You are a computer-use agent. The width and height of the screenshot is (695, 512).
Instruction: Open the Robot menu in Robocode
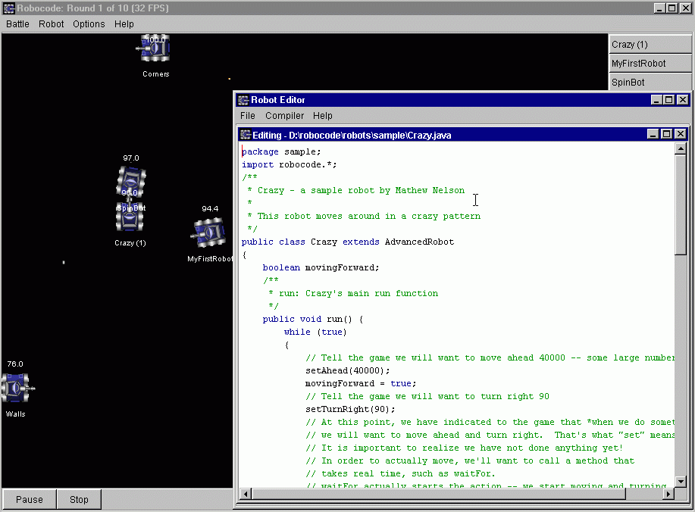(x=51, y=24)
